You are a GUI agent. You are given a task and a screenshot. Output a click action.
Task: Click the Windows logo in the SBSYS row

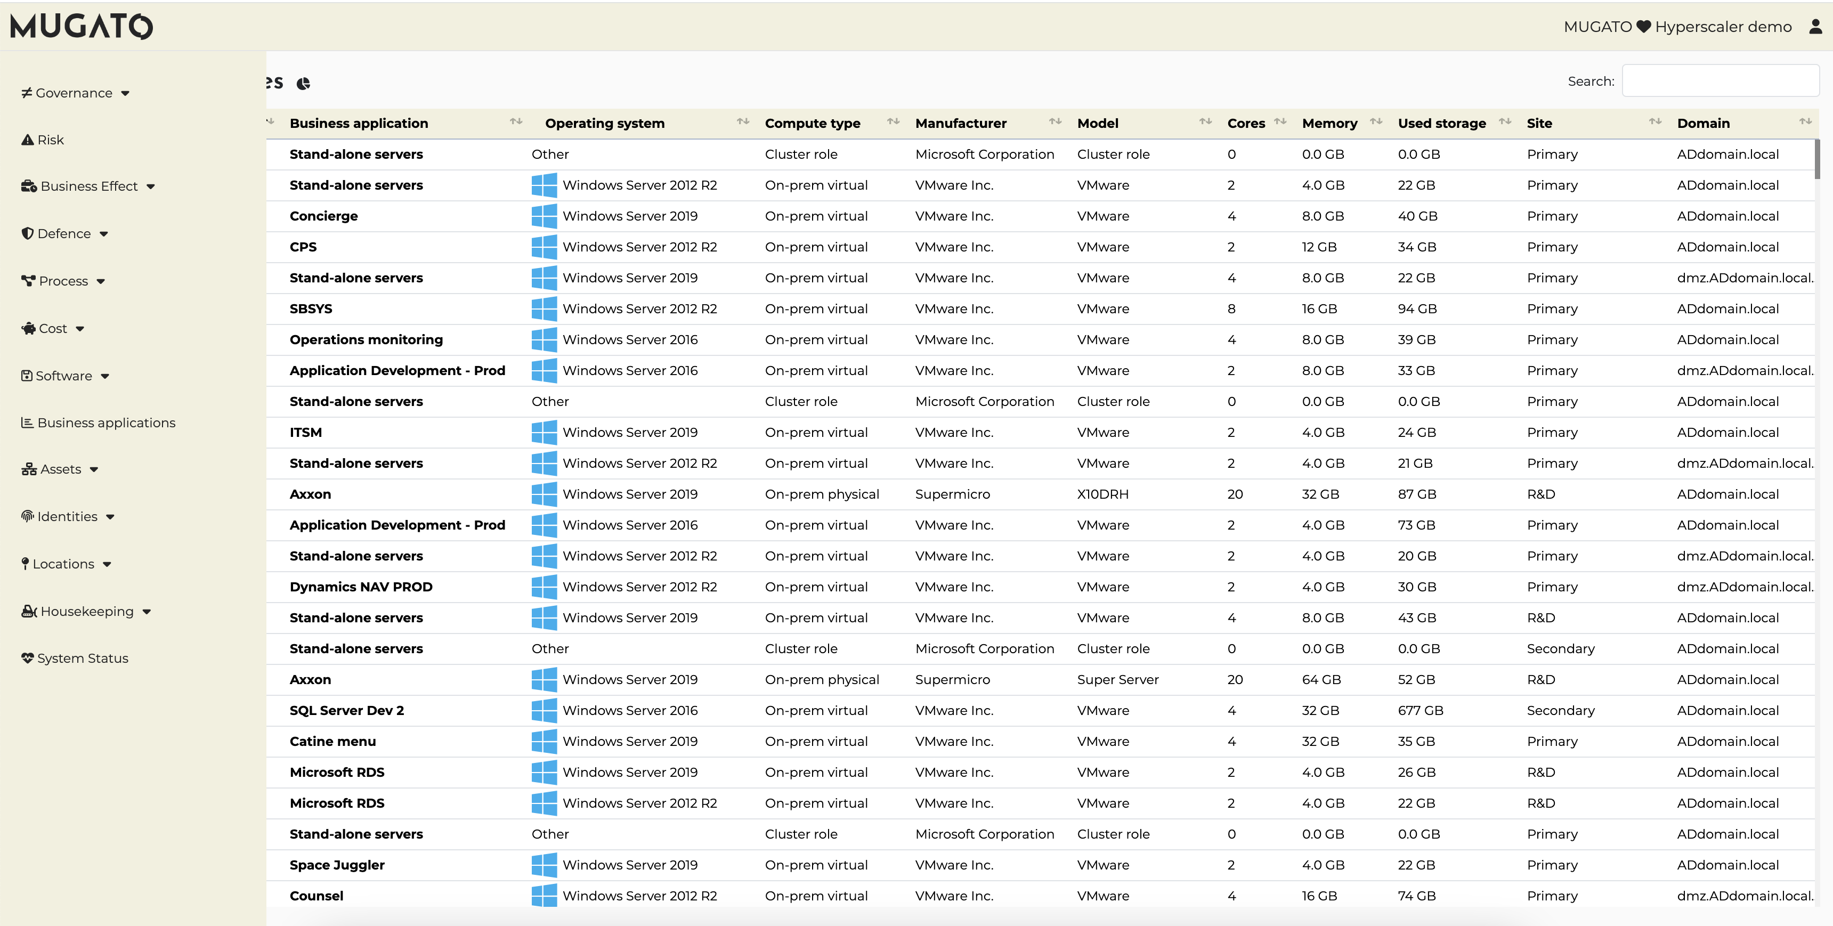[545, 309]
